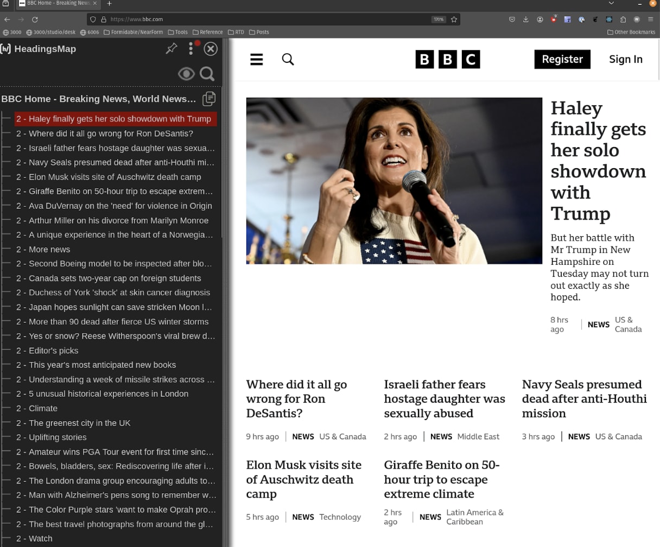Open article 'Giraffe Benito on 50-hour trip'
The width and height of the screenshot is (660, 547).
click(x=442, y=480)
